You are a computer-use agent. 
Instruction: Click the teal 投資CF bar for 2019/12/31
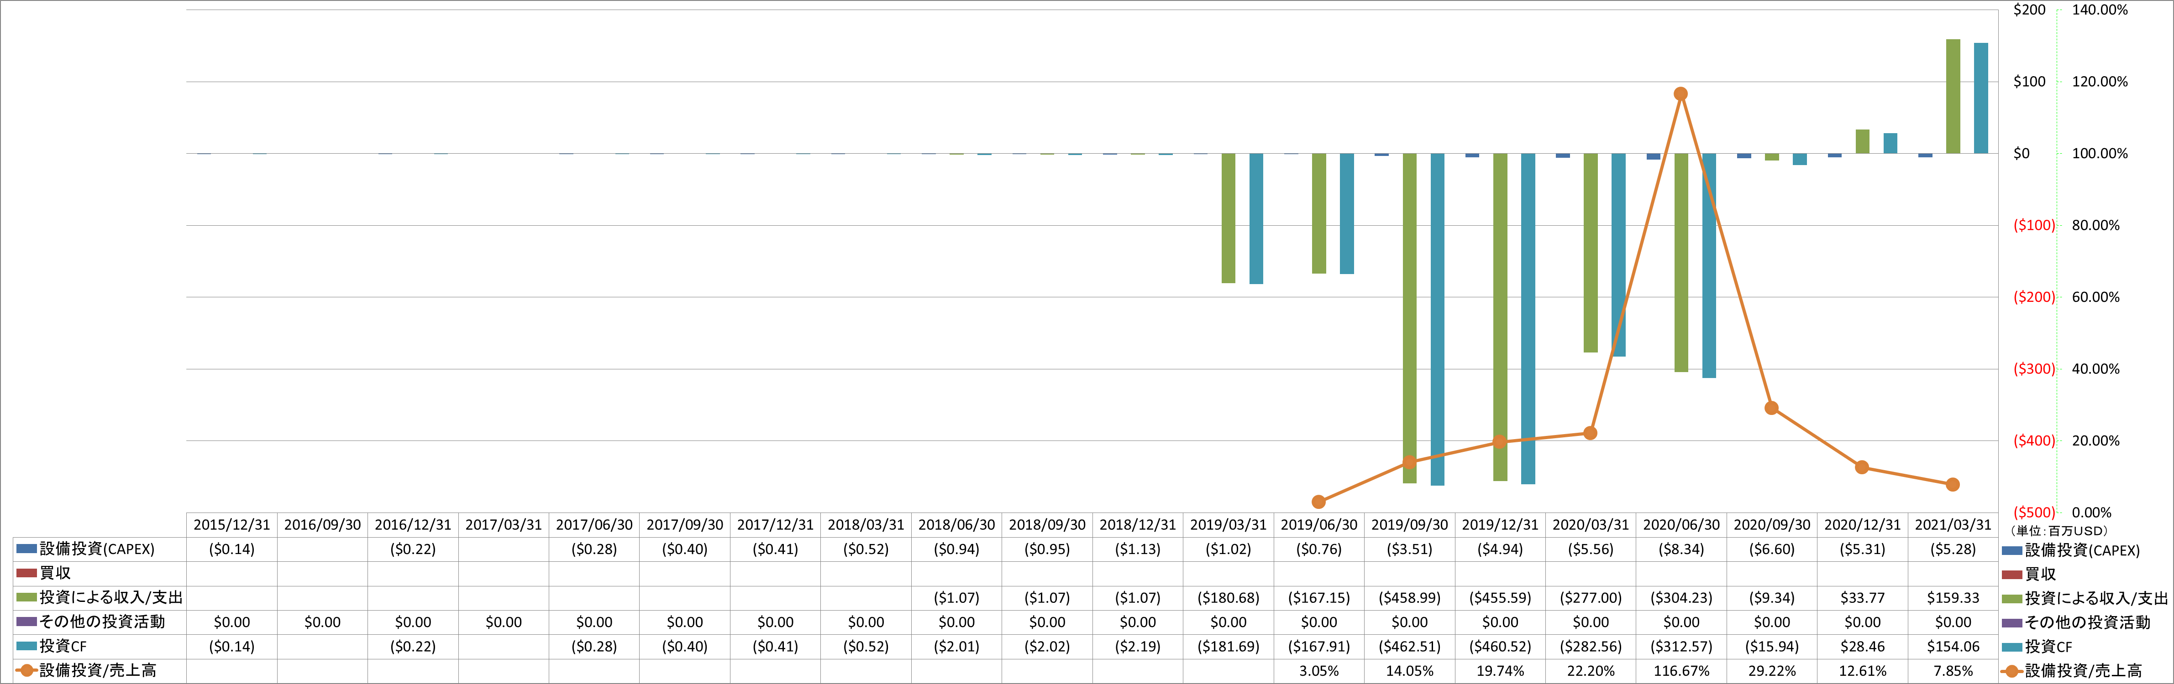(1528, 319)
